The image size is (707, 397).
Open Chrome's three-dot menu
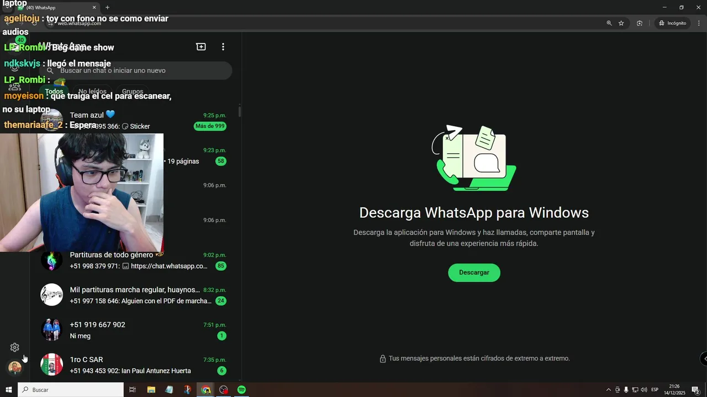(699, 23)
